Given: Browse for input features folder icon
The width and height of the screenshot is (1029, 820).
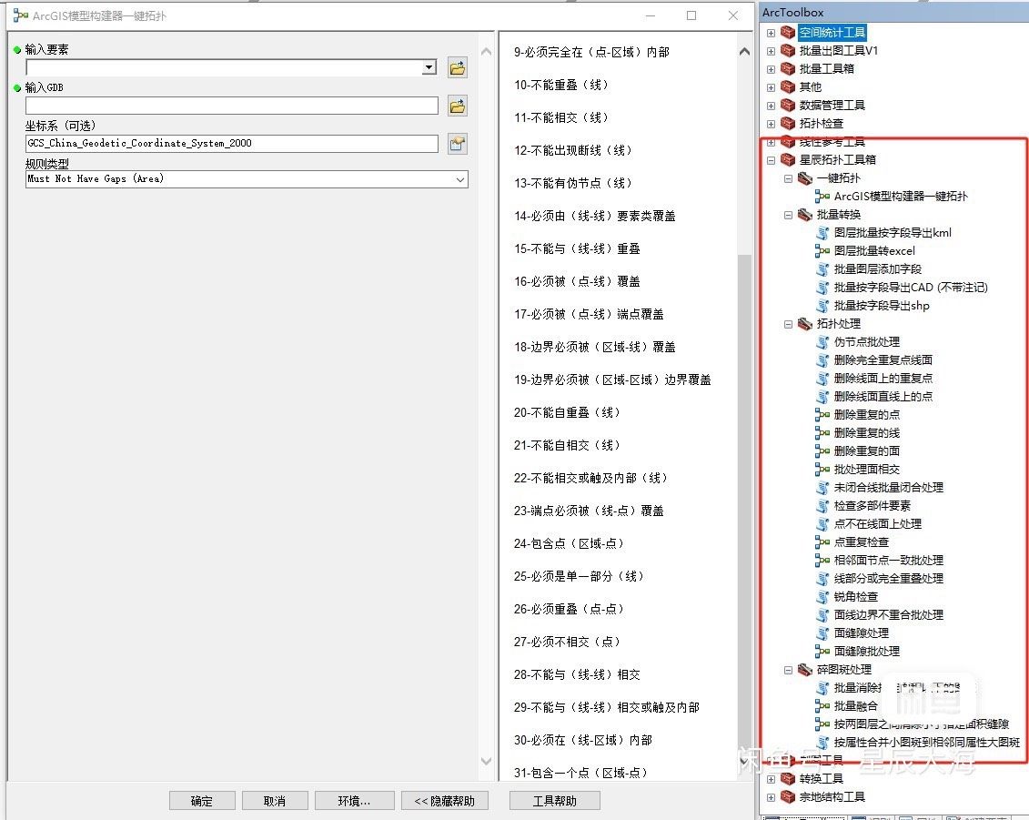Looking at the screenshot, I should [x=458, y=67].
